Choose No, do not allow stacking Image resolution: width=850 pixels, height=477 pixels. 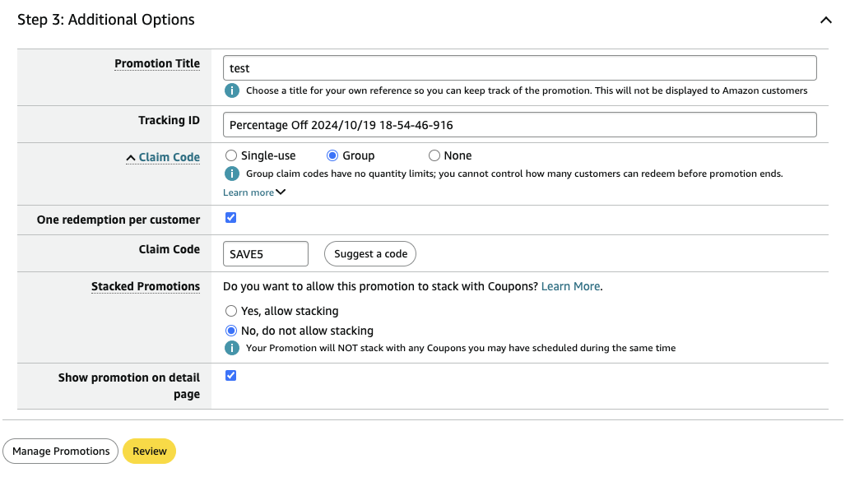(231, 331)
